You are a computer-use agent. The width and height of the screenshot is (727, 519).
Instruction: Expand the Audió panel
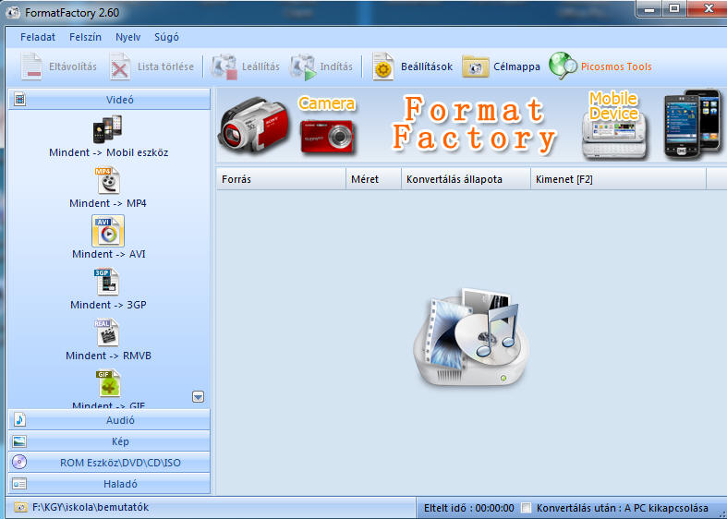[109, 420]
